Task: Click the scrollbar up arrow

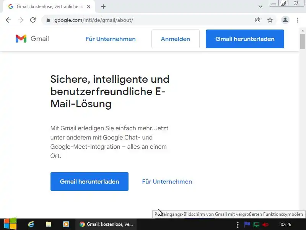Action: pyautogui.click(x=303, y=31)
